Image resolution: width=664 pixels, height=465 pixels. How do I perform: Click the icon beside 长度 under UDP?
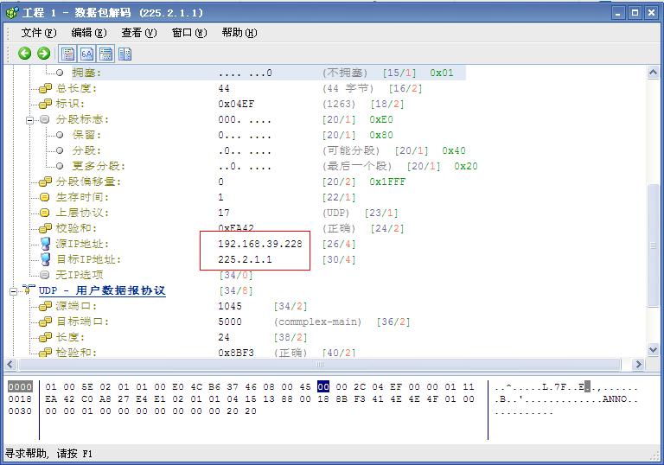coord(45,337)
